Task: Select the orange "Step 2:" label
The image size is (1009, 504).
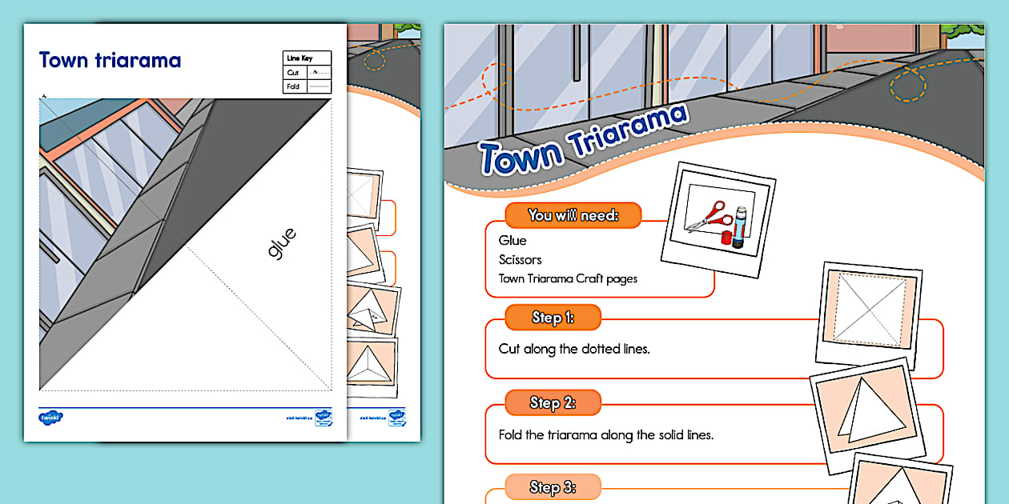Action: click(x=553, y=402)
